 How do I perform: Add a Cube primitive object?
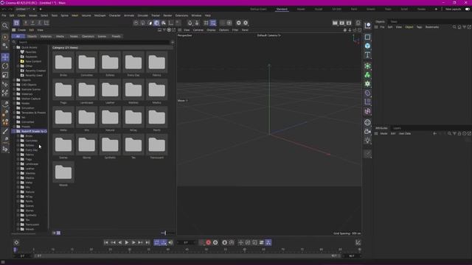pos(367,46)
